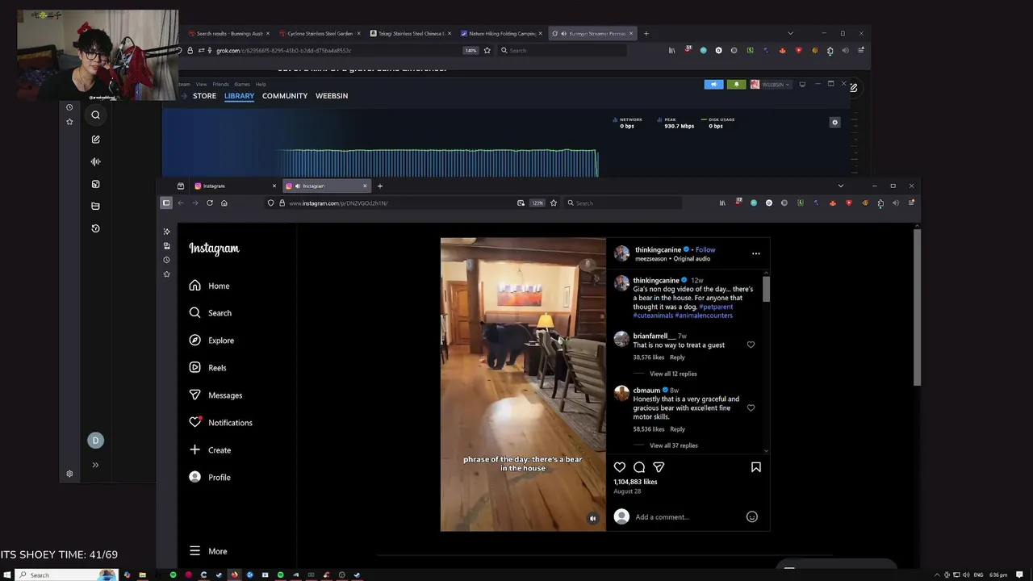1033x581 pixels.
Task: Open Steam notifications bell button
Action: [x=736, y=85]
